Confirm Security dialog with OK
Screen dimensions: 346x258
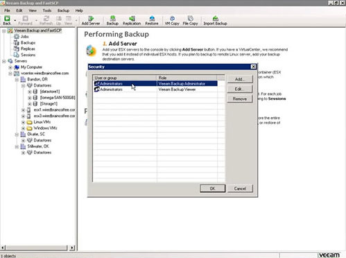[x=213, y=189]
